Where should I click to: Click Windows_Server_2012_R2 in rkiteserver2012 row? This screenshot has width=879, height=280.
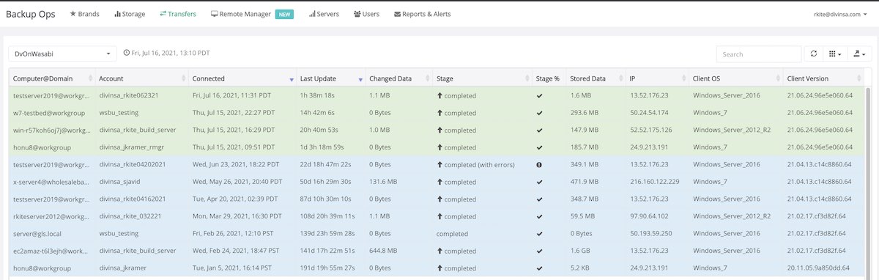732,216
